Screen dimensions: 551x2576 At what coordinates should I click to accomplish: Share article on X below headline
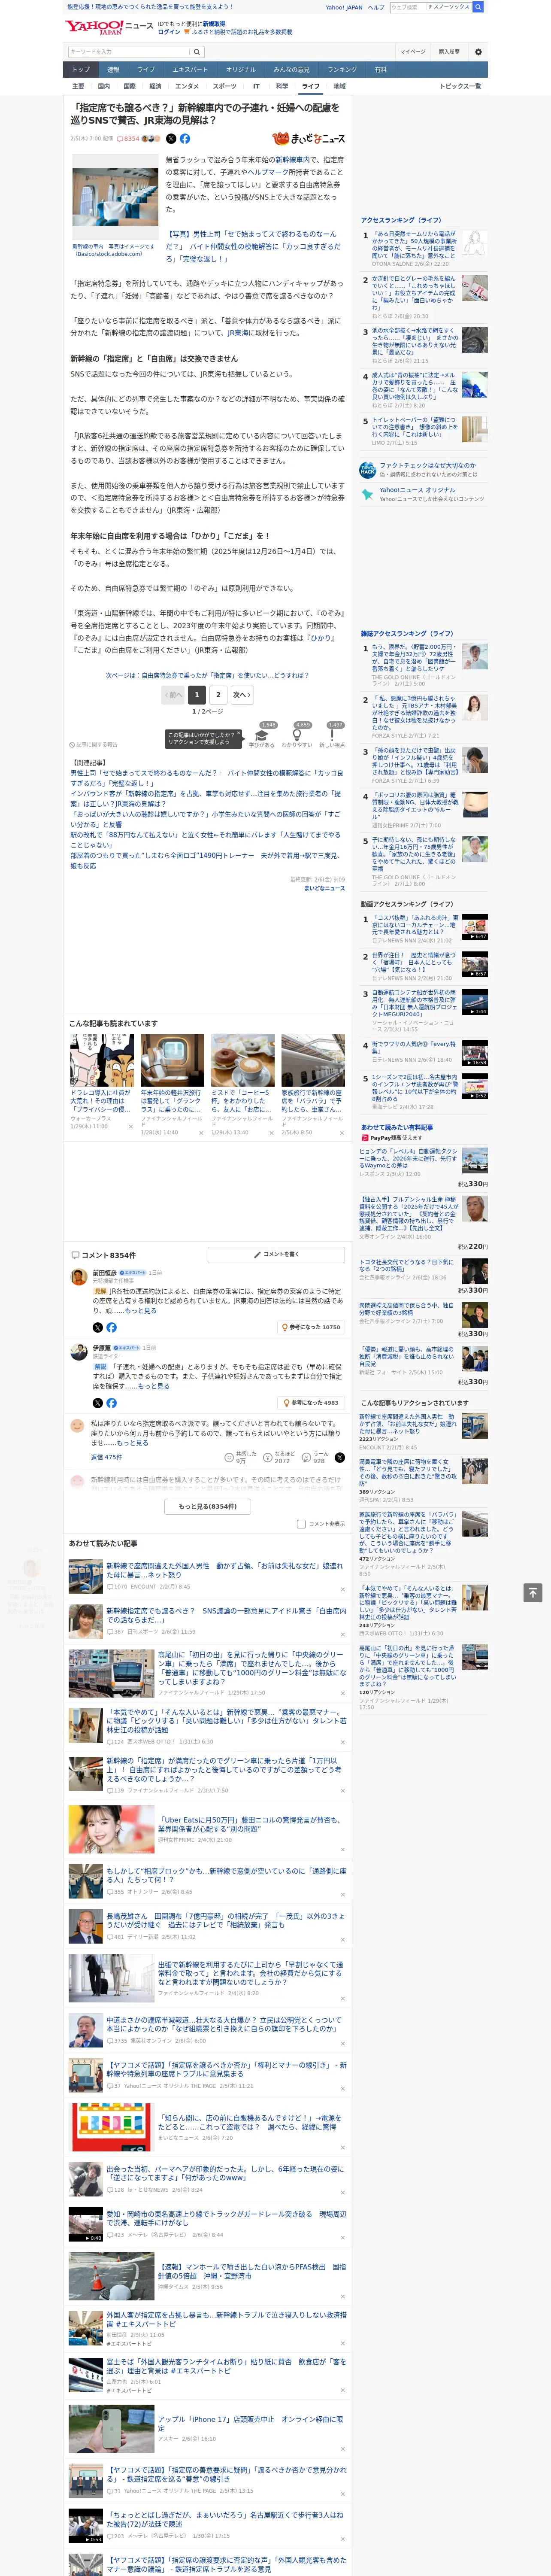(171, 139)
